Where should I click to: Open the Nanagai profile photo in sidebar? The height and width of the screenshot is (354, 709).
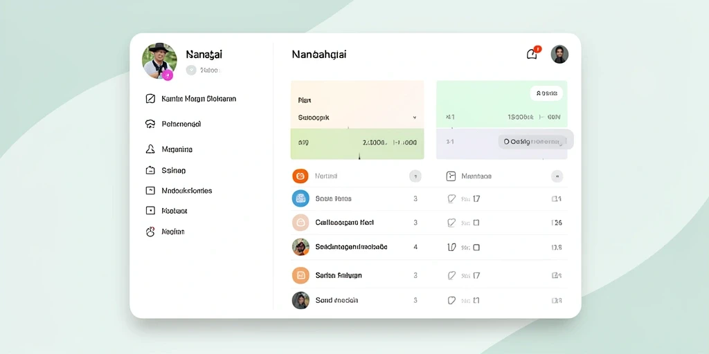159,61
